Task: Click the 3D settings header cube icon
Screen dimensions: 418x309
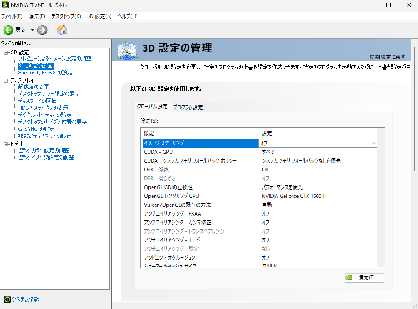Action: coord(127,50)
